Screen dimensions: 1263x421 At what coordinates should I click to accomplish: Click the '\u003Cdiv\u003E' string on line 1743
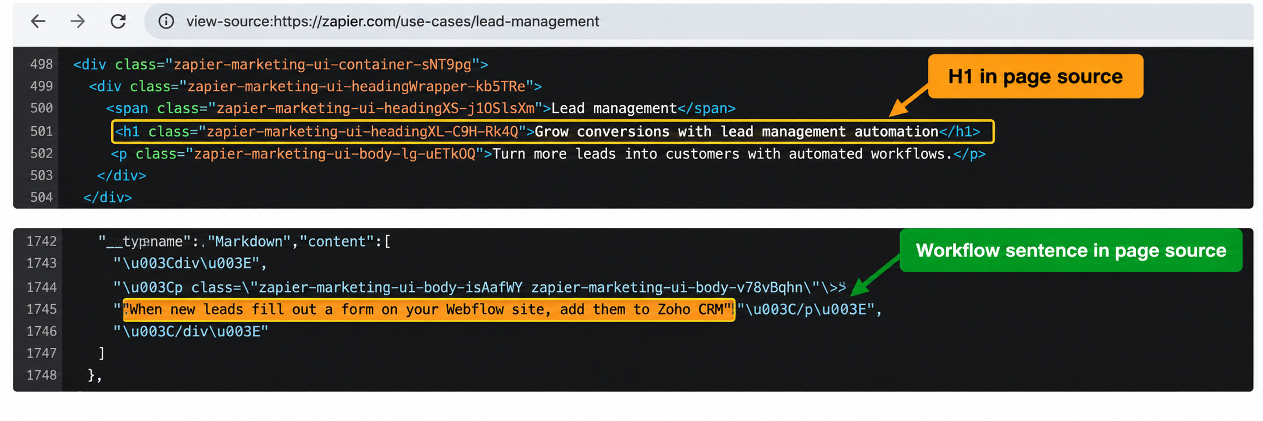[186, 263]
